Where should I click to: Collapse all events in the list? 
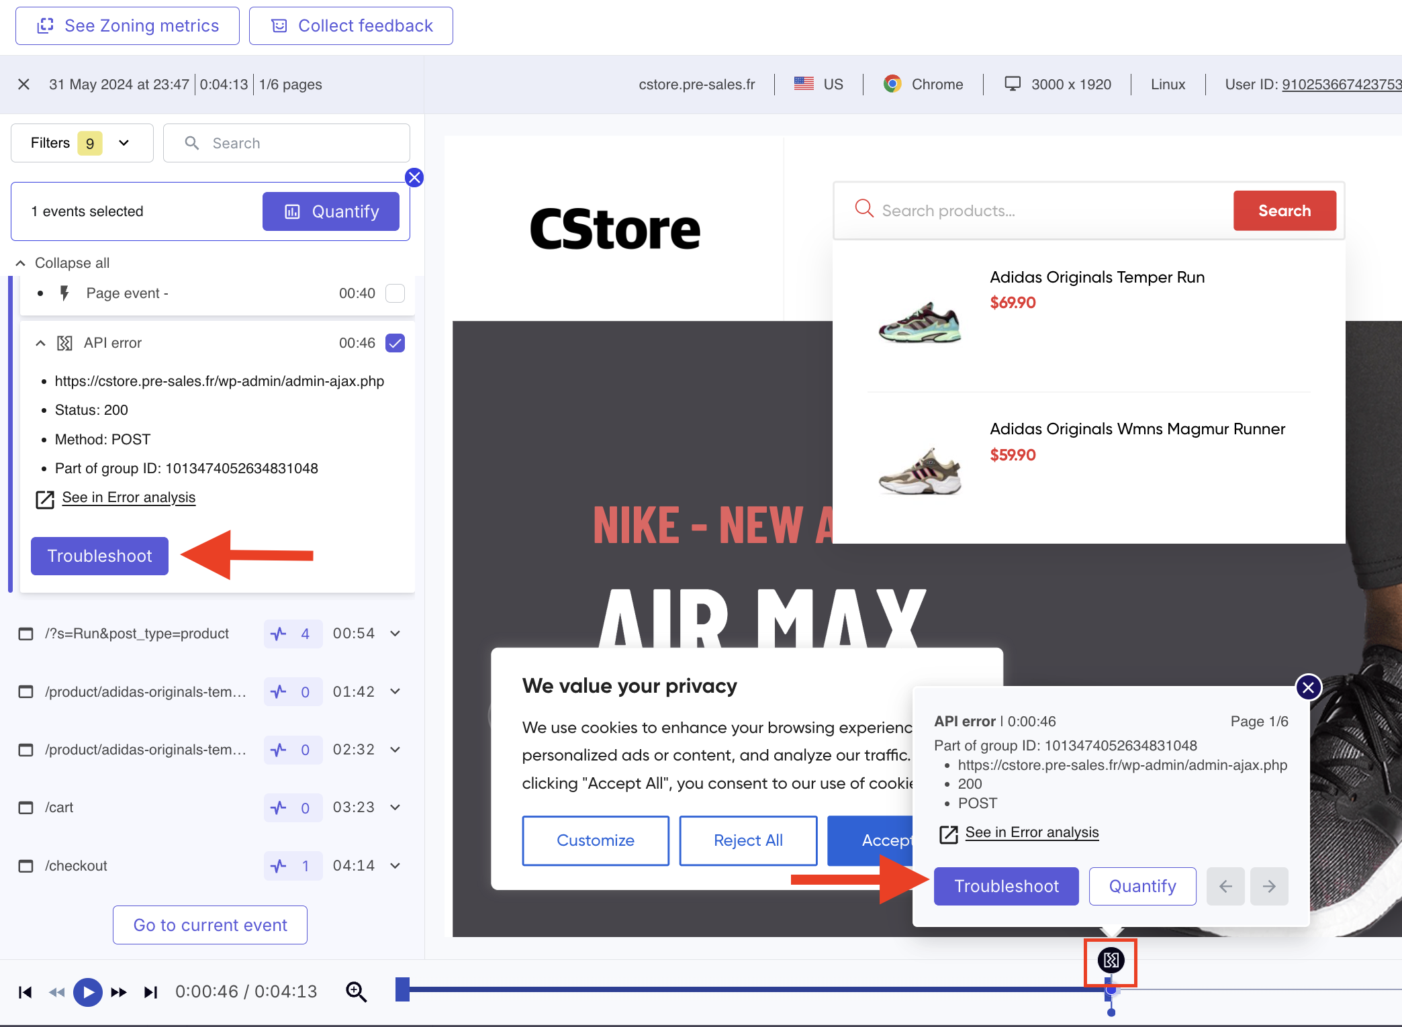pyautogui.click(x=62, y=263)
